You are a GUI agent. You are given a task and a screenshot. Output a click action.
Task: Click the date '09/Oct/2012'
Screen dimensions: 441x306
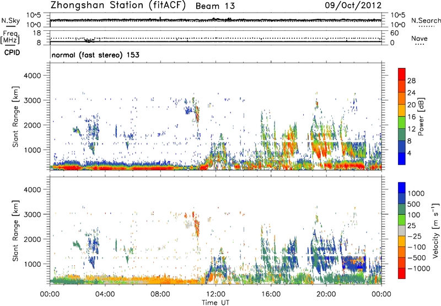click(353, 6)
